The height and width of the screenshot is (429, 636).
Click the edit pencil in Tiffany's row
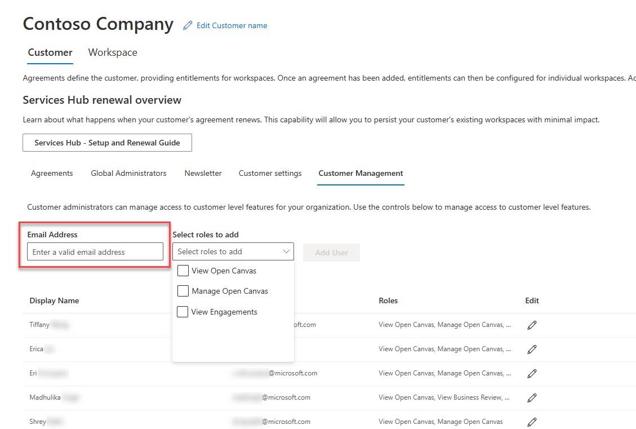pyautogui.click(x=532, y=325)
